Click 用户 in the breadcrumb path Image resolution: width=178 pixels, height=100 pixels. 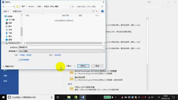click(x=23, y=7)
